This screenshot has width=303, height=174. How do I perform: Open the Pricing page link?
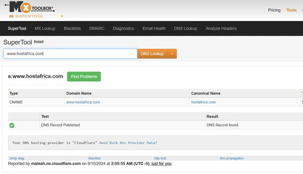pyautogui.click(x=274, y=10)
